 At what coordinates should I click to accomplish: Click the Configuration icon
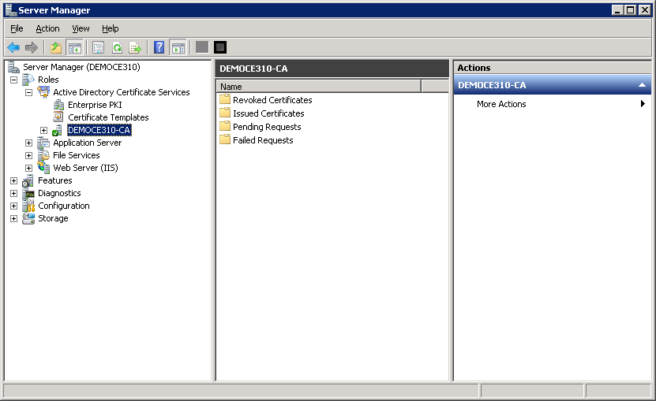(x=28, y=206)
